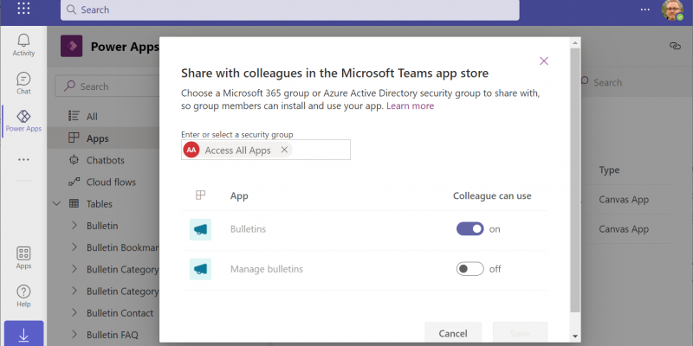Enable the Manage bulletins toggle

[470, 269]
